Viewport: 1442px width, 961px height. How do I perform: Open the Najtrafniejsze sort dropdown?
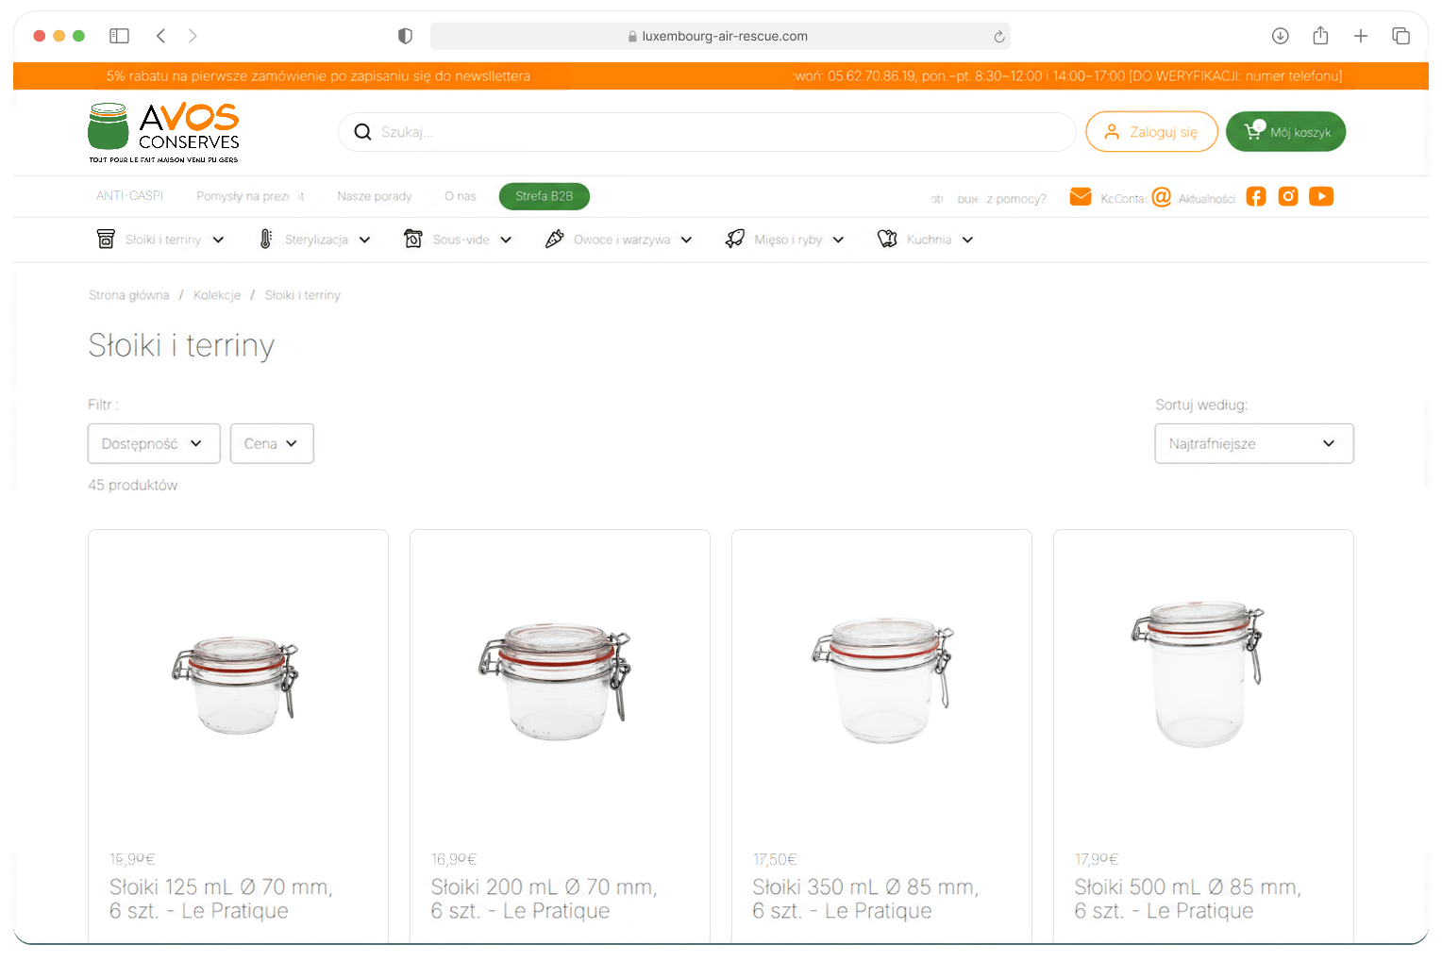pyautogui.click(x=1254, y=443)
